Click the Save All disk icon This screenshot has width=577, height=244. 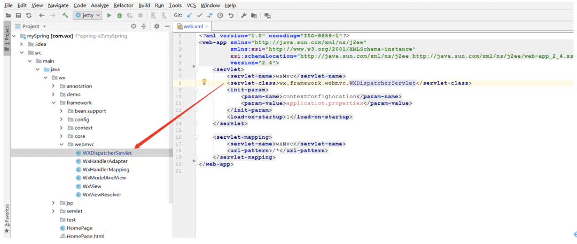pos(18,15)
